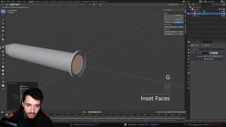Select the green Spin tool
This screenshot has height=127, width=226.
(x=3, y=71)
